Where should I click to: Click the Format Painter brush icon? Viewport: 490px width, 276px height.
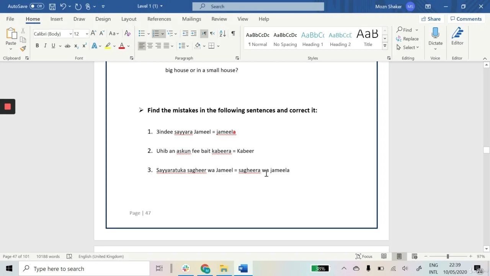pyautogui.click(x=23, y=49)
